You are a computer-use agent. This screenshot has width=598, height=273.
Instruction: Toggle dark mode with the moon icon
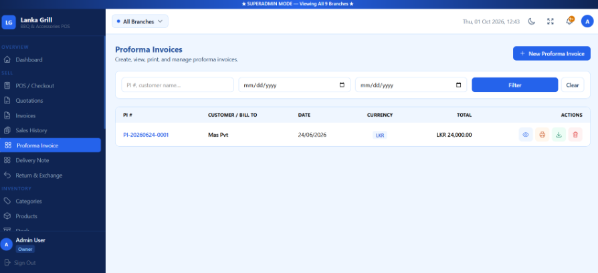531,21
